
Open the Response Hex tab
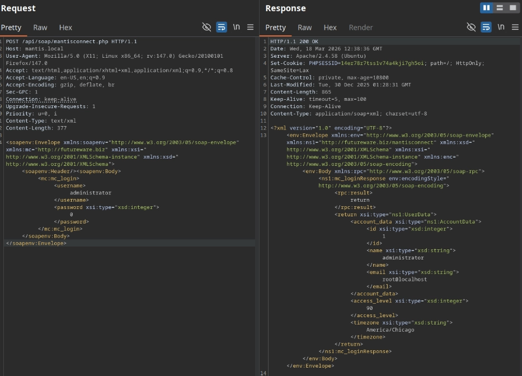pos(330,27)
